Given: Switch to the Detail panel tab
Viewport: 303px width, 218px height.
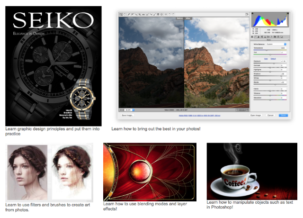Looking at the screenshot, I should coord(258,37).
